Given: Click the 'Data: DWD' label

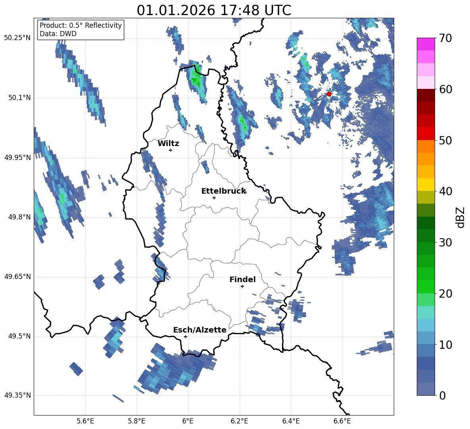Looking at the screenshot, I should coord(58,34).
